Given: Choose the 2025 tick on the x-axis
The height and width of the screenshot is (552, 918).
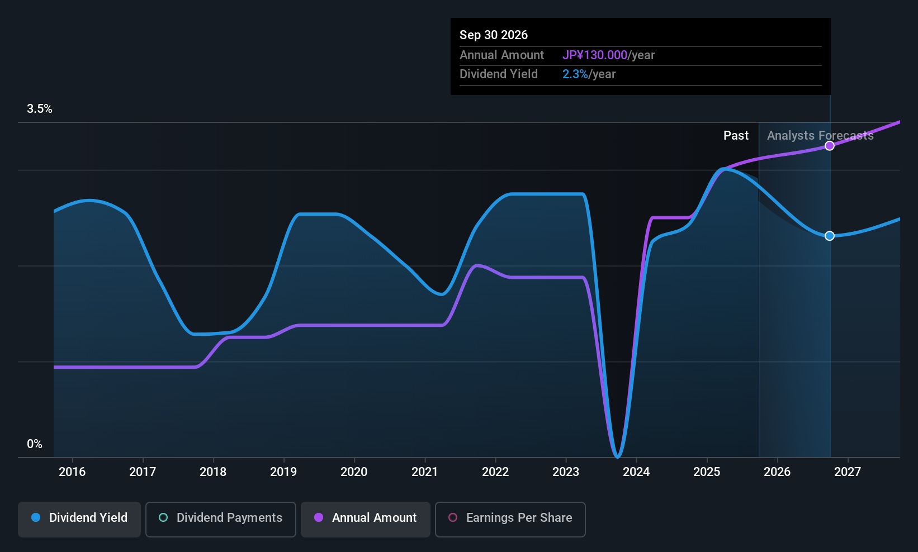Looking at the screenshot, I should click(x=707, y=472).
